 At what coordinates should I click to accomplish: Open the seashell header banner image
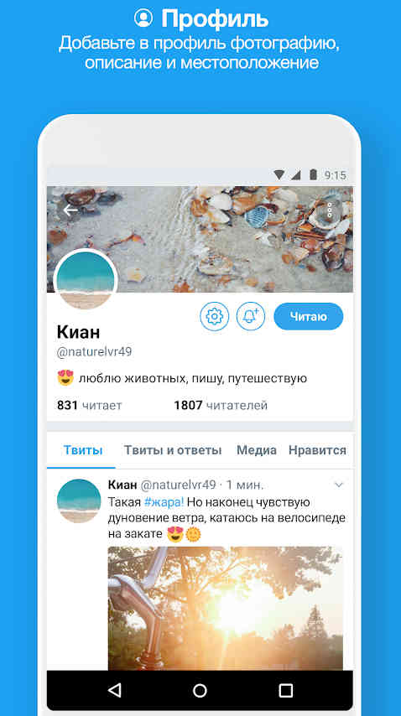[200, 239]
